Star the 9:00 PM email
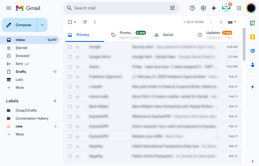Screen dimensions: 259x166 click(x=77, y=67)
